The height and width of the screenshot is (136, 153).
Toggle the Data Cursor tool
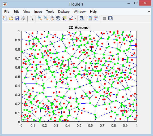[64, 18]
